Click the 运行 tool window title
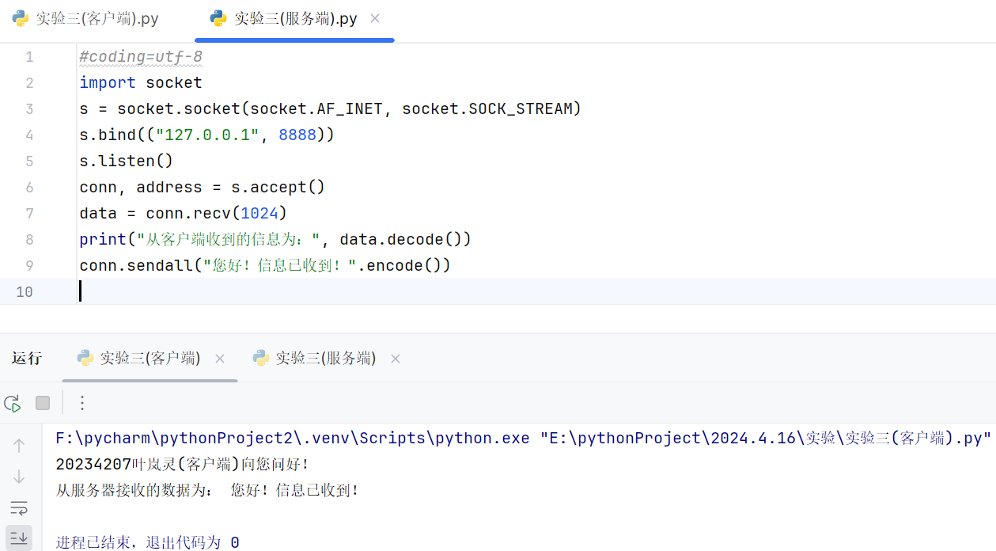Image resolution: width=996 pixels, height=551 pixels. coord(27,359)
